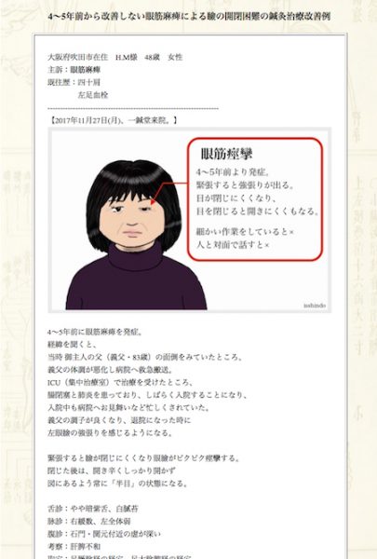Click the callout line 4〜5年前より発症
This screenshot has height=559, width=377.
pos(233,172)
